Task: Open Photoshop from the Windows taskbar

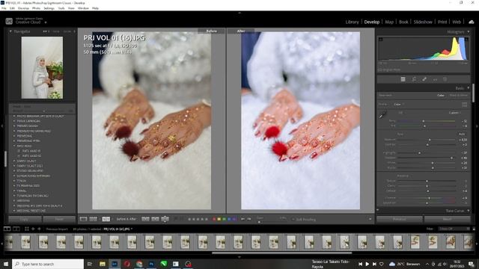Action: [151, 264]
